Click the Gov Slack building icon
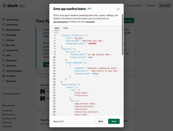This screenshot has width=173, height=131. pyautogui.click(x=3, y=76)
